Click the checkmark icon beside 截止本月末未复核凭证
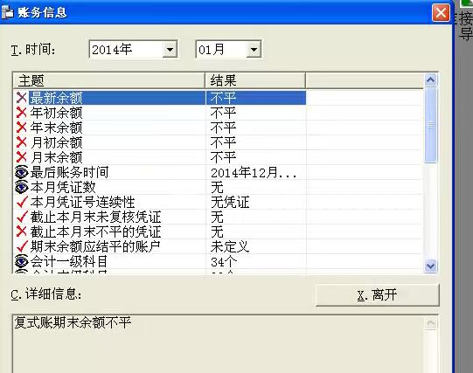This screenshot has width=473, height=373. [x=22, y=217]
